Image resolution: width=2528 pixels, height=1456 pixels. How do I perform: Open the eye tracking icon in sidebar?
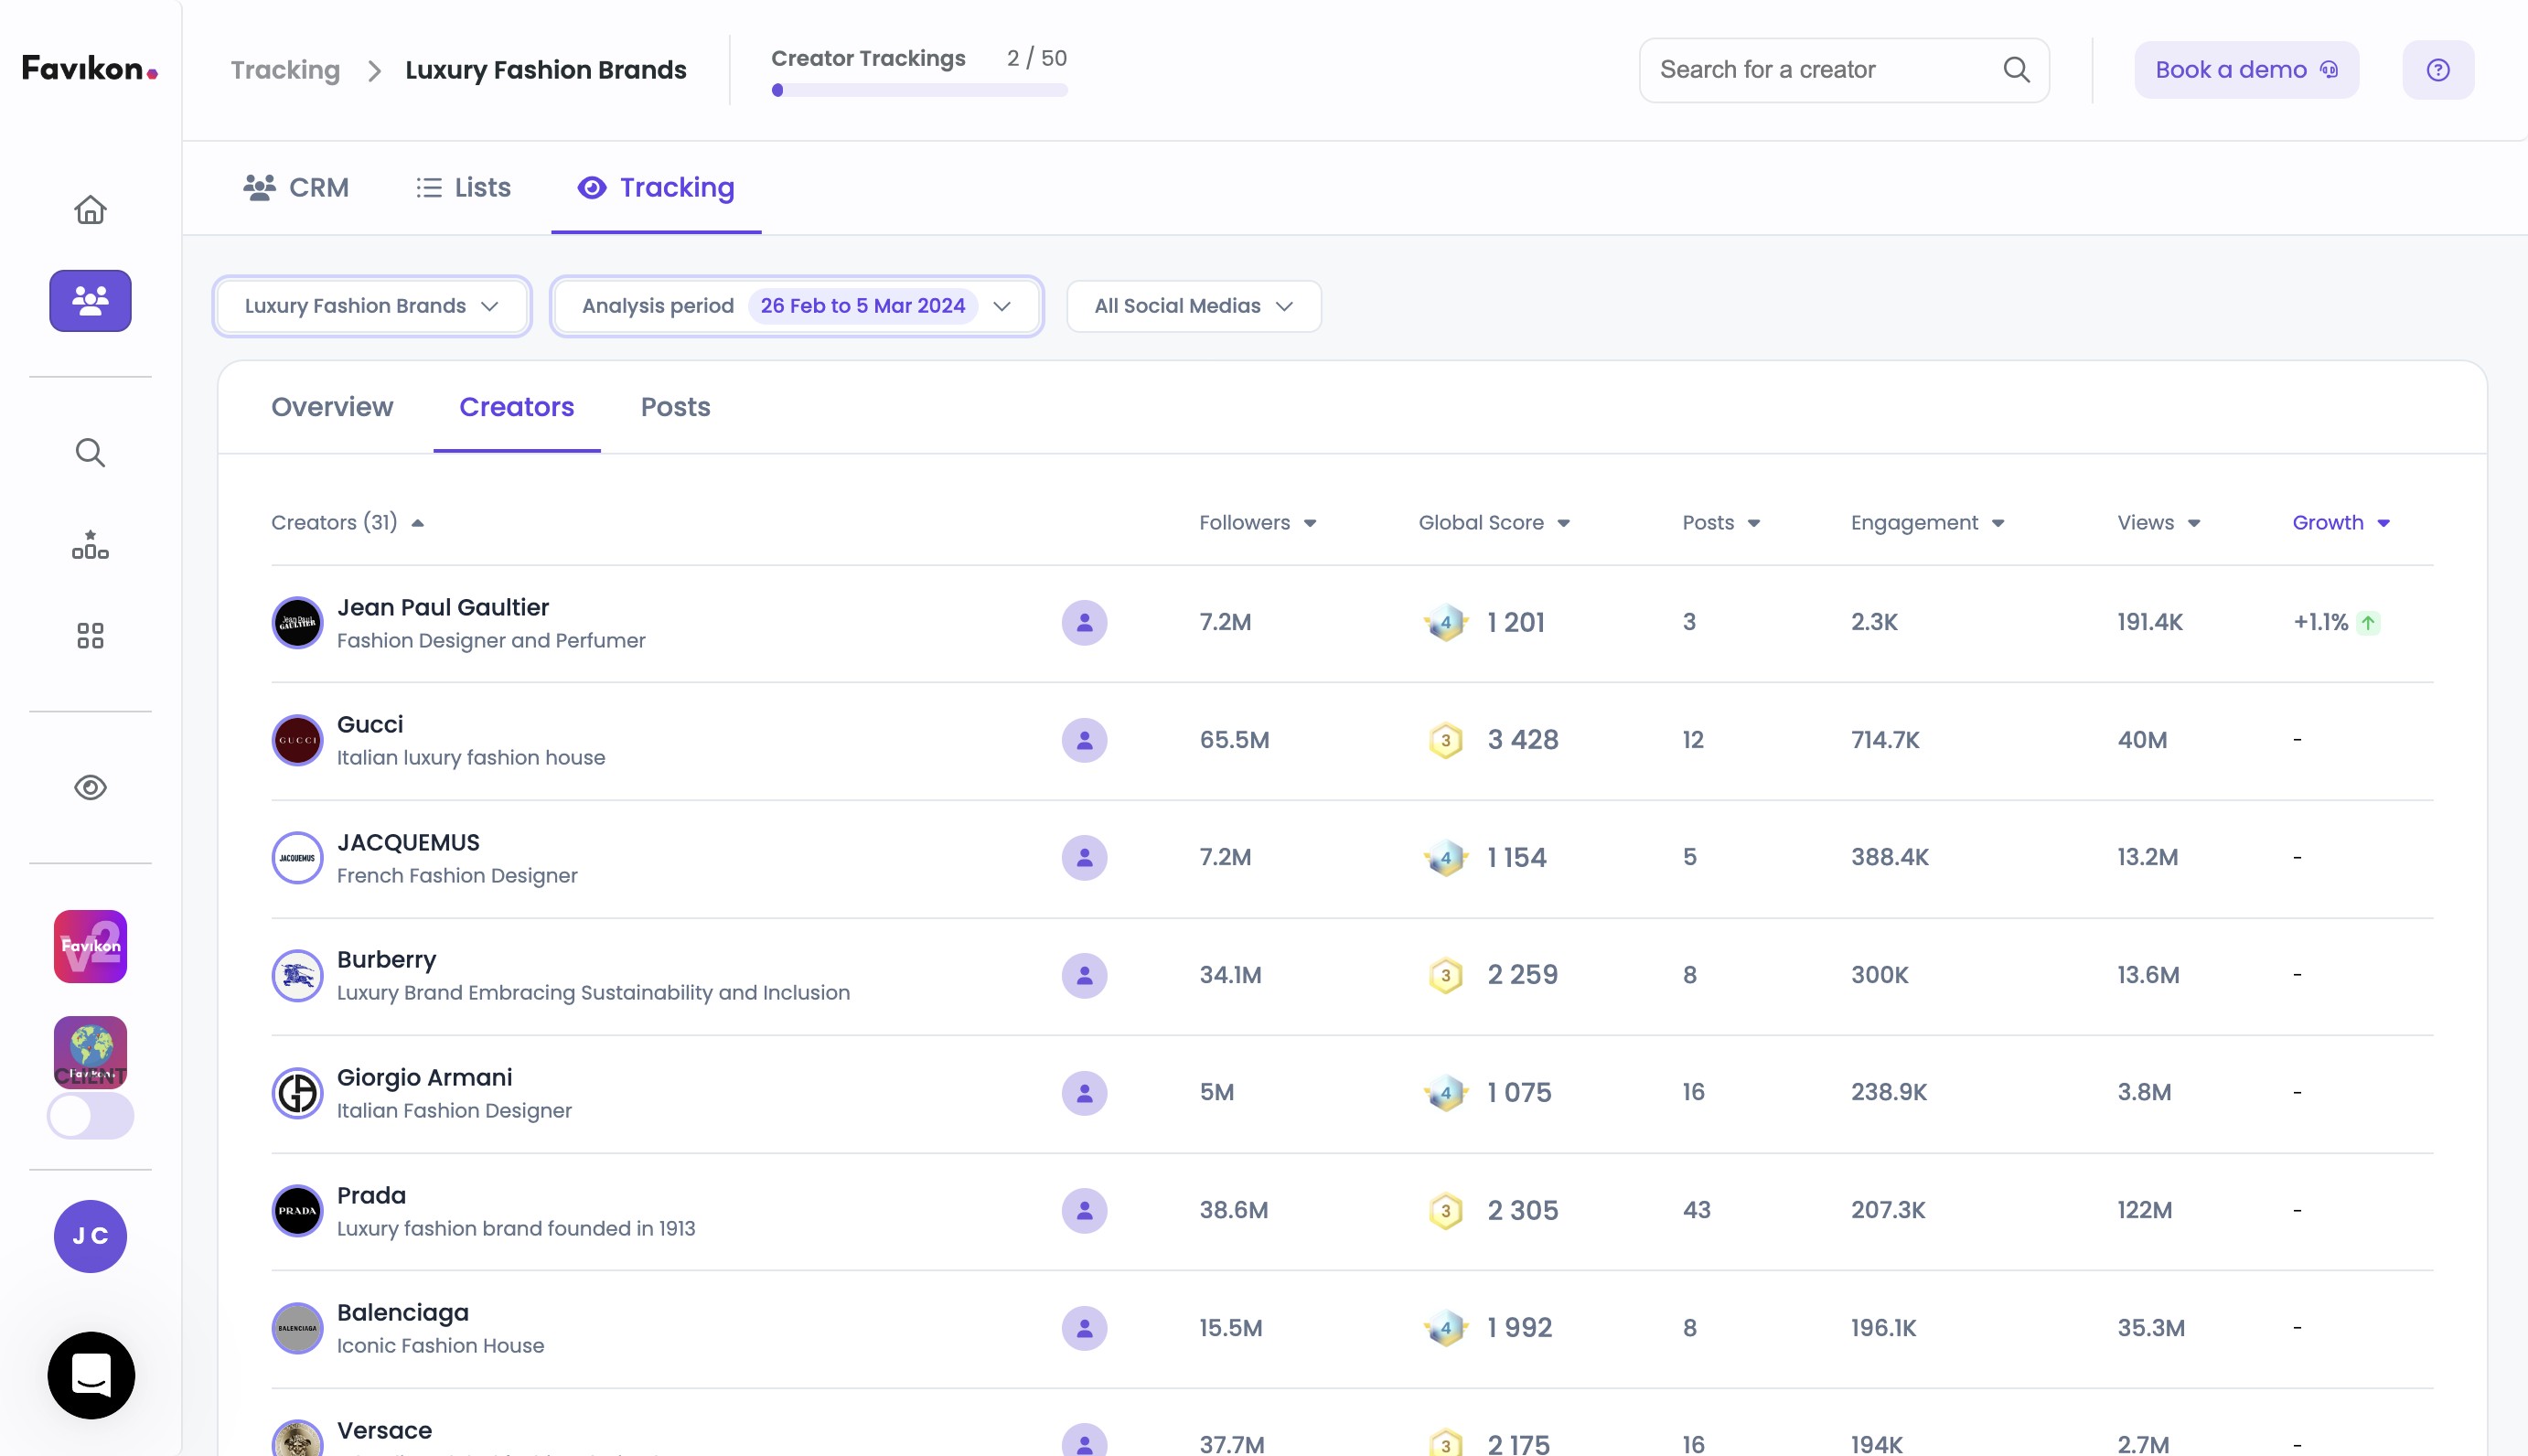pos(90,788)
